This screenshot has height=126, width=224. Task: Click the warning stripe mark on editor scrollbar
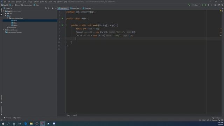click(x=220, y=29)
